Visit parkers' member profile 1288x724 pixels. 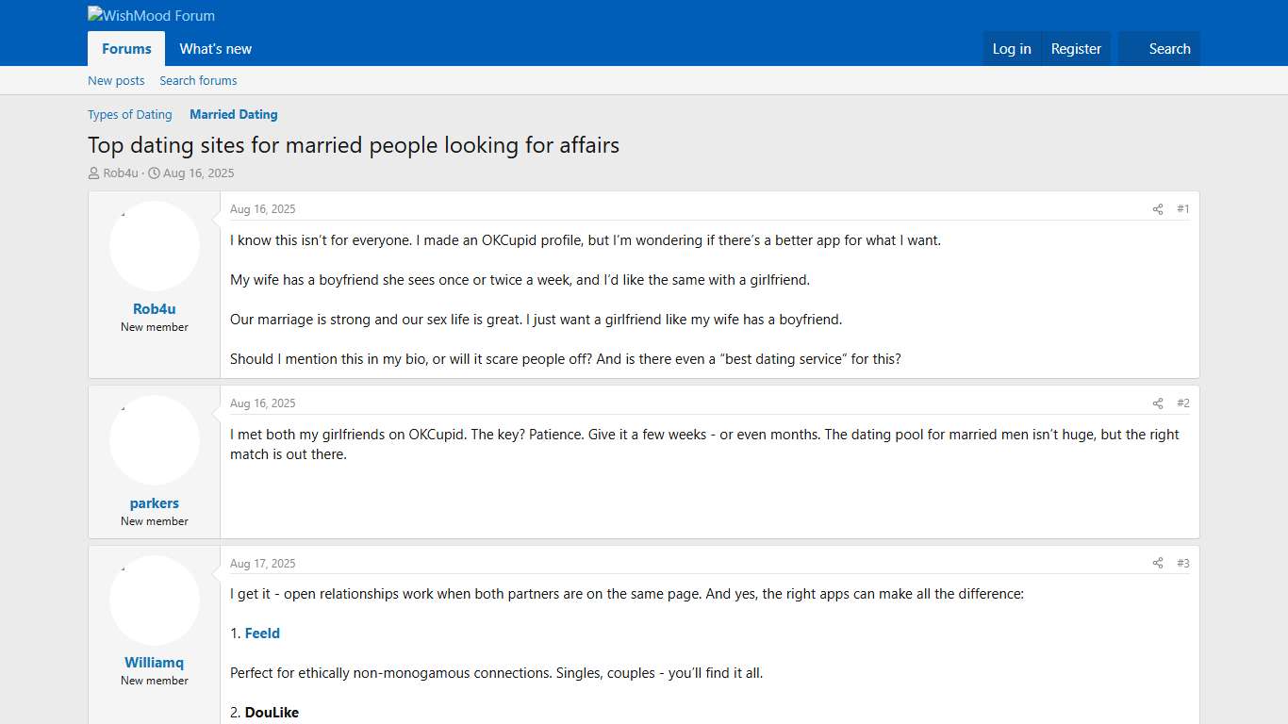pyautogui.click(x=154, y=503)
